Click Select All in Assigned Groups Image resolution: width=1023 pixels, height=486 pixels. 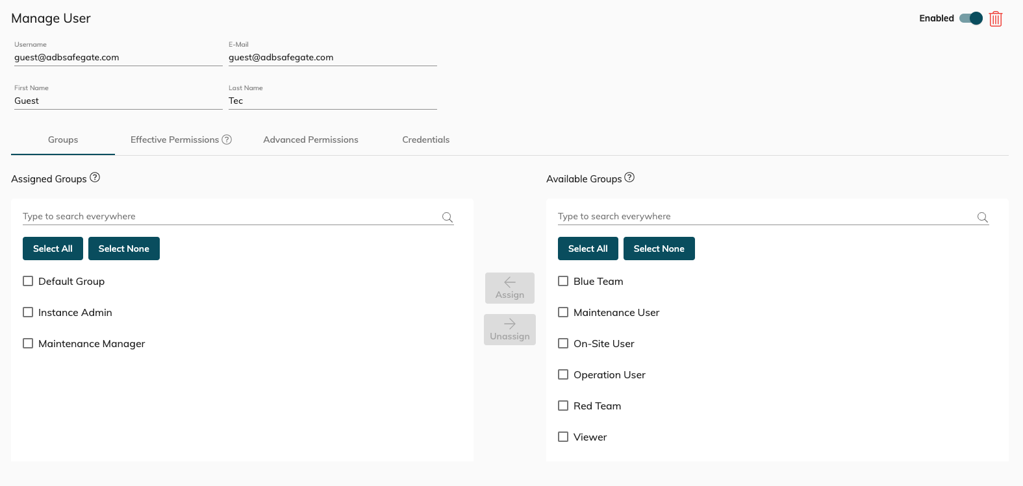(x=53, y=249)
